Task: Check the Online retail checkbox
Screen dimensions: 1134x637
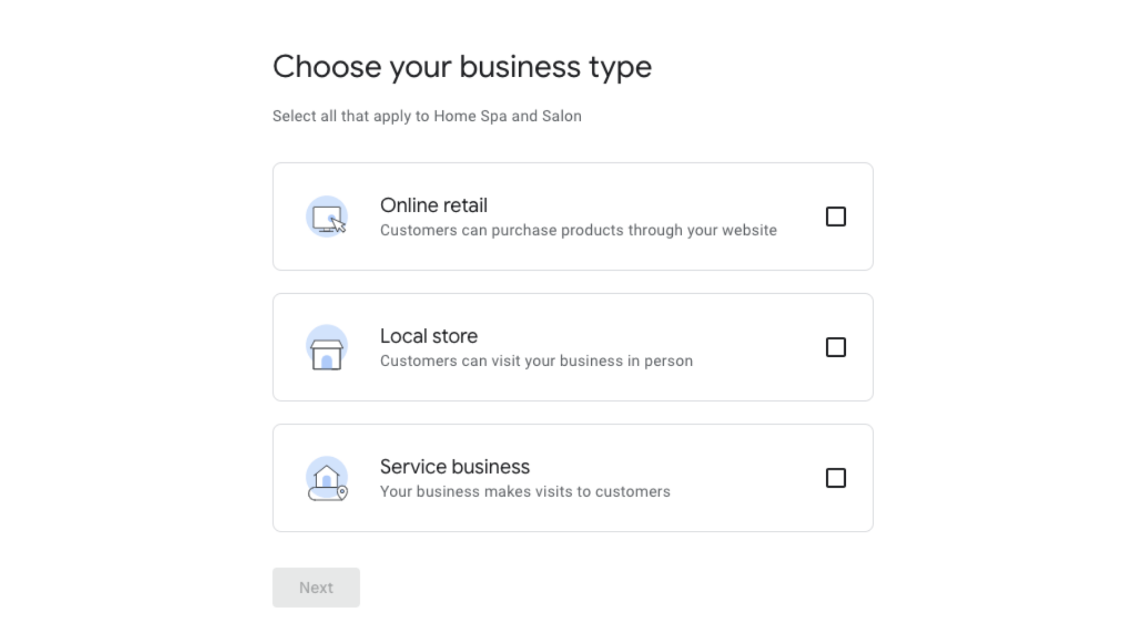Action: tap(835, 216)
